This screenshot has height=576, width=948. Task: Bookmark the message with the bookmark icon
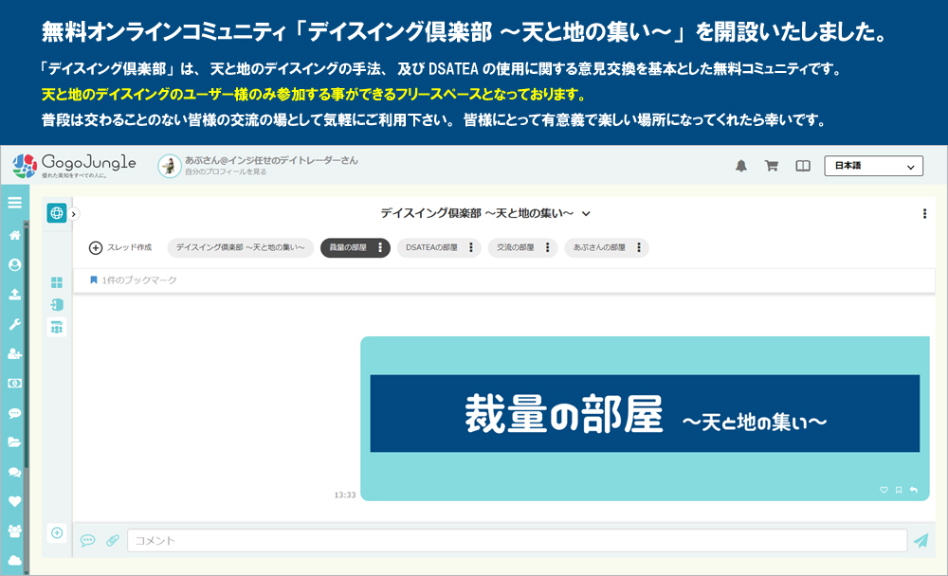(899, 490)
